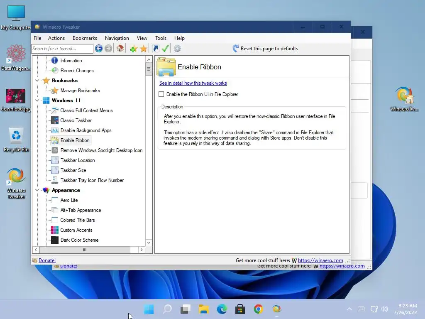The image size is (425, 319).
Task: Click the Classic Taskbar icon
Action: pyautogui.click(x=55, y=120)
